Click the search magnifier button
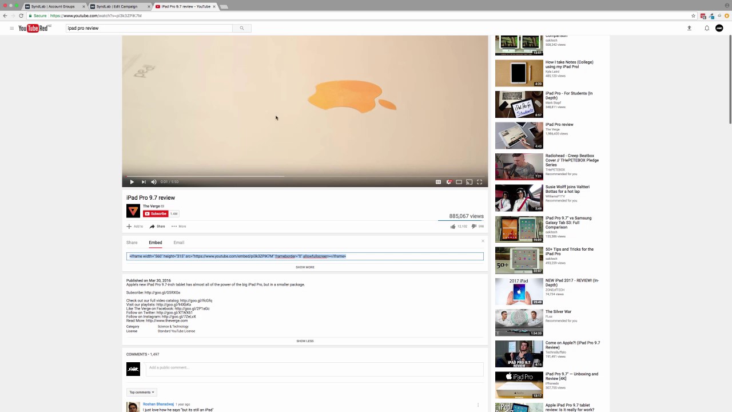This screenshot has height=412, width=732. click(242, 28)
